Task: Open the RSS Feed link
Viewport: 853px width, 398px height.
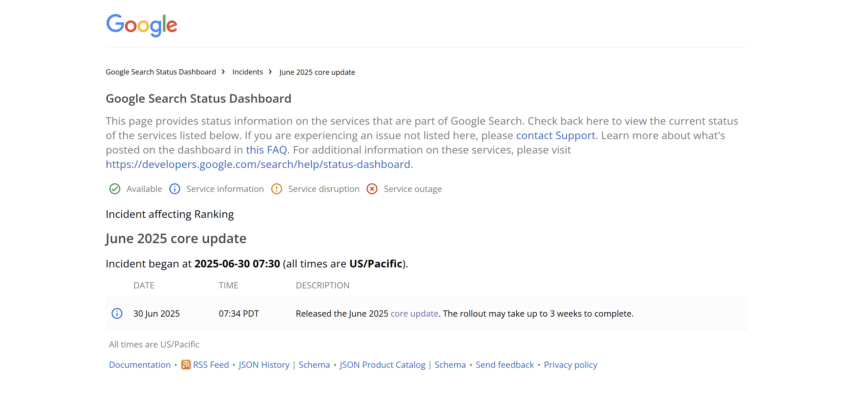Action: (211, 365)
